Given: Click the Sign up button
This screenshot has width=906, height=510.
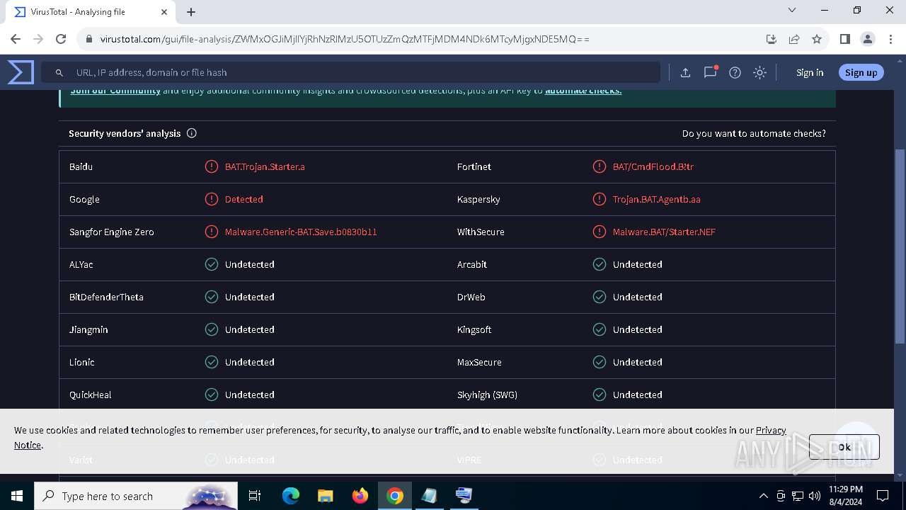Looking at the screenshot, I should point(861,72).
